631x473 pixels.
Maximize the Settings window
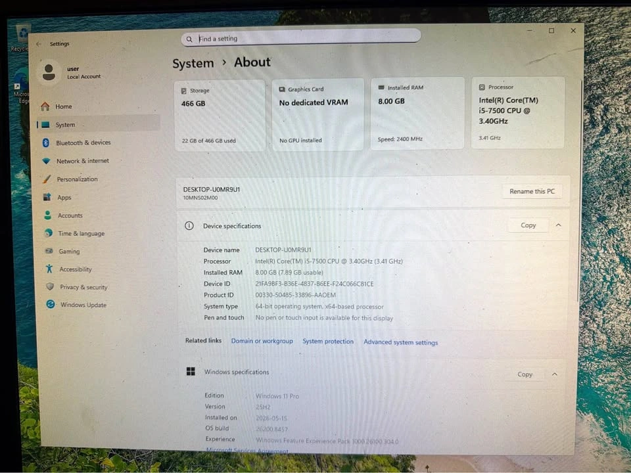click(x=551, y=31)
